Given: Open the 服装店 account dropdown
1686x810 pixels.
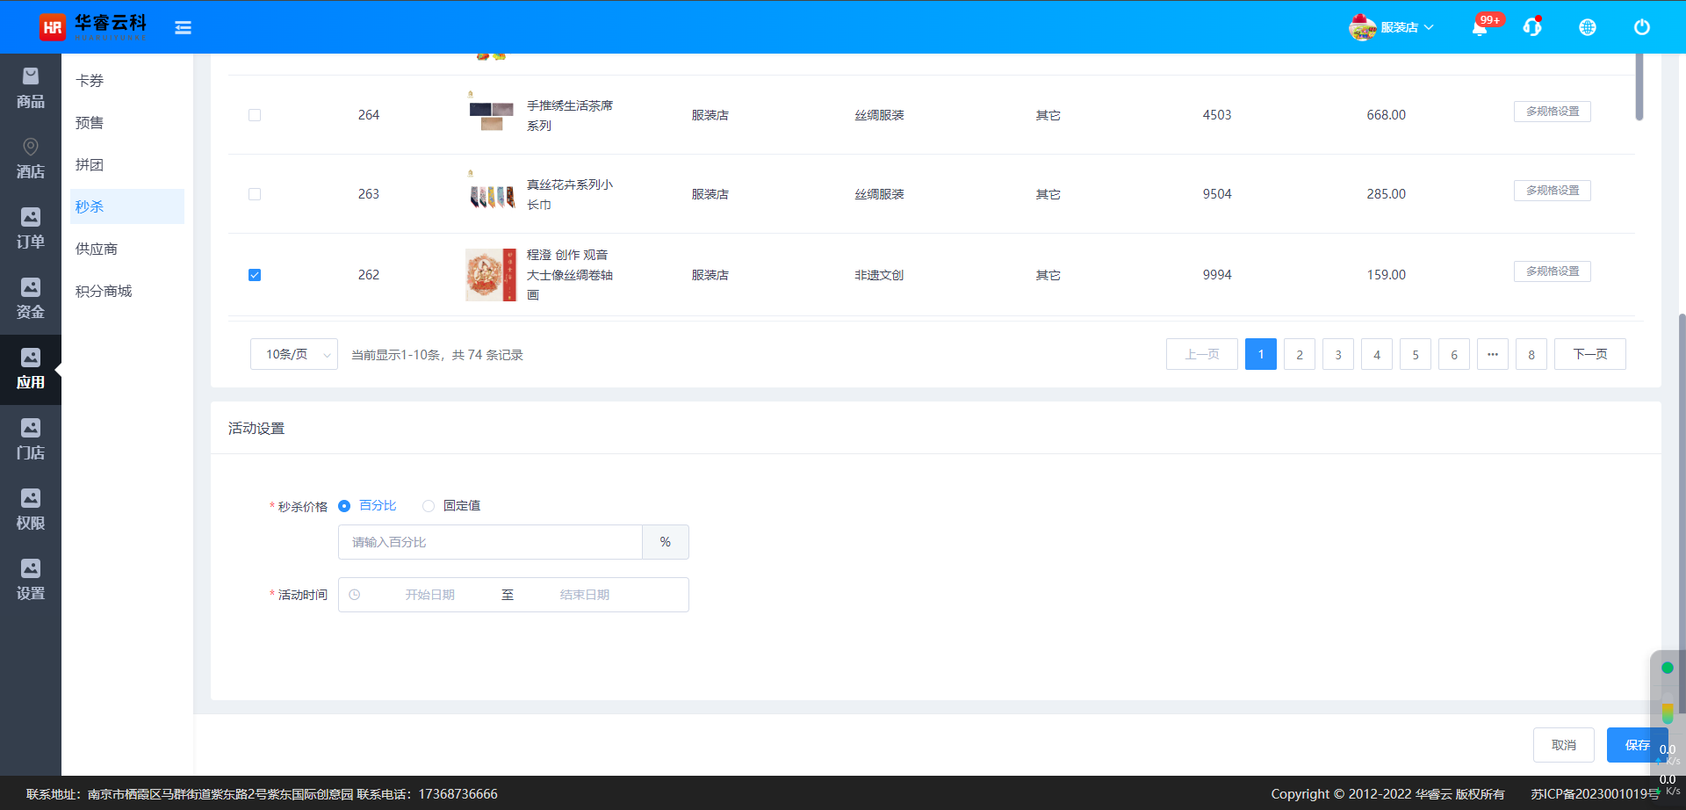Looking at the screenshot, I should pyautogui.click(x=1392, y=27).
